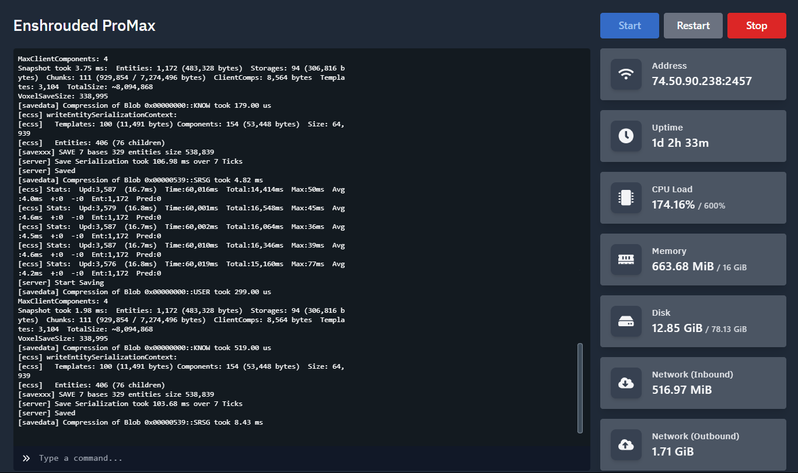Click the CPU chip icon

626,198
